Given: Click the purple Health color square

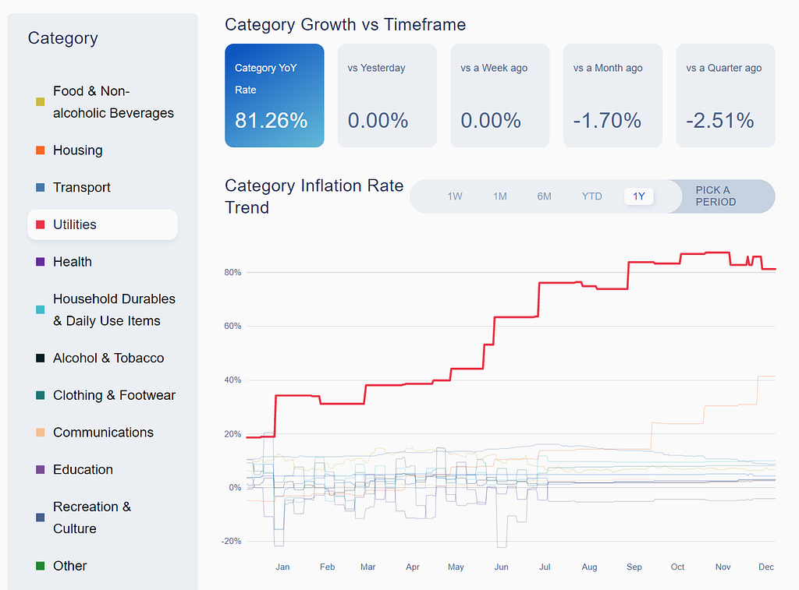Looking at the screenshot, I should pyautogui.click(x=41, y=262).
